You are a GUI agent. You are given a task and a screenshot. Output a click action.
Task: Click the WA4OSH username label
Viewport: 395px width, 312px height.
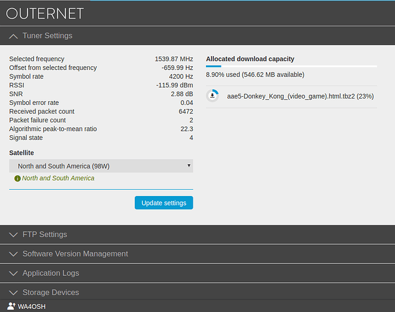click(32, 306)
